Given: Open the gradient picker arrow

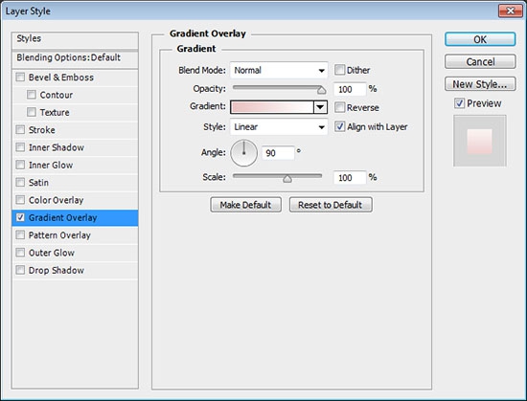Looking at the screenshot, I should 320,107.
